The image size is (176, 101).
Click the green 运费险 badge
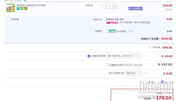coord(112,31)
